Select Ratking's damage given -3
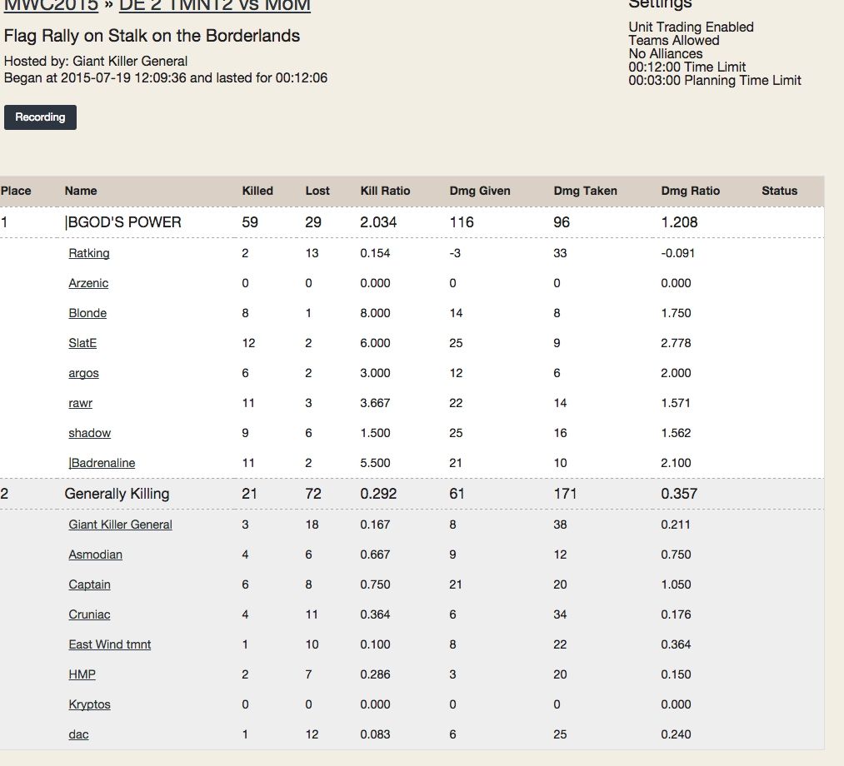Viewport: 844px width, 766px height. pyautogui.click(x=455, y=253)
